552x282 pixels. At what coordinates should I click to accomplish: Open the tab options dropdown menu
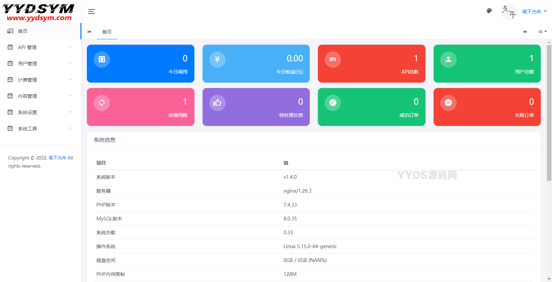[x=543, y=32]
